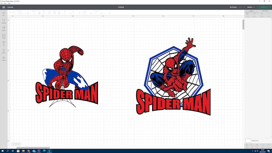Click the Select All toolbar icon
272x153 pixels.
(x=34, y=13)
